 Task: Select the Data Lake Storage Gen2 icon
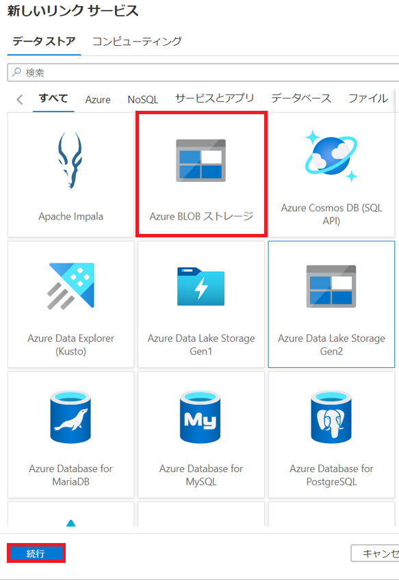(x=331, y=287)
